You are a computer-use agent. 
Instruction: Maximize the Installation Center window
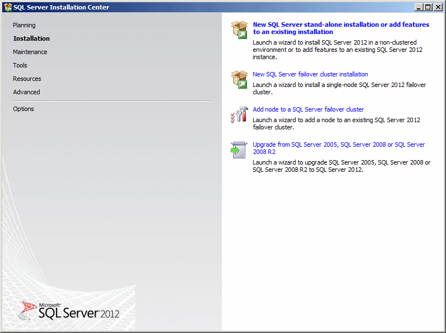(x=428, y=7)
